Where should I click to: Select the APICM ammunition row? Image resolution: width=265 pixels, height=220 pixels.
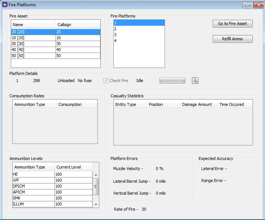coord(52,192)
